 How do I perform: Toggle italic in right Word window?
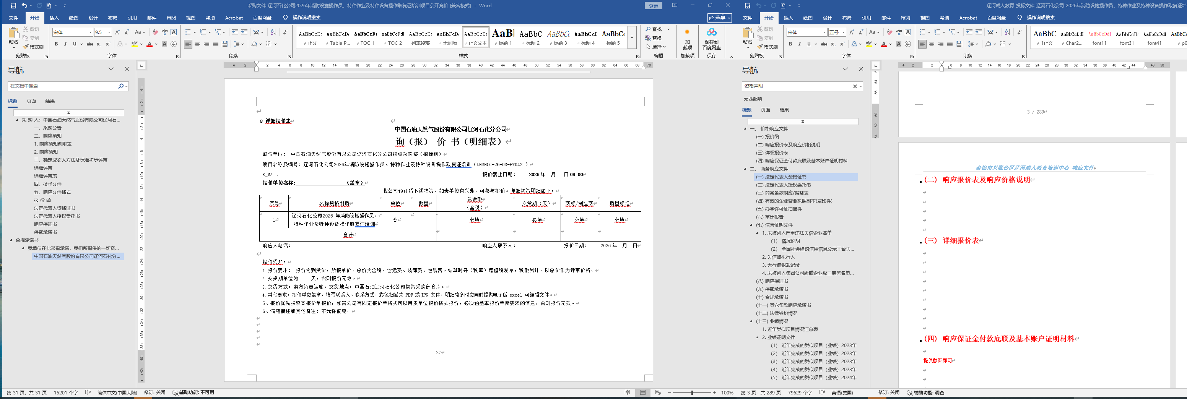(800, 44)
